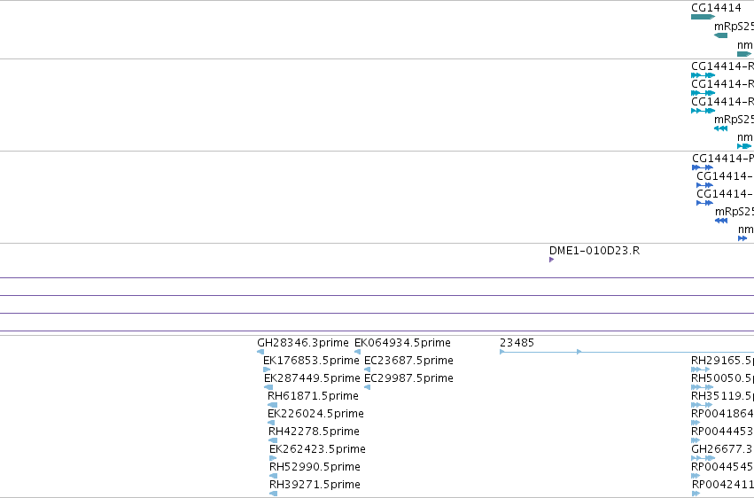Viewport: 754px width, 498px height.
Task: Click the GH28346.3prime EST label
Action: pyautogui.click(x=303, y=343)
